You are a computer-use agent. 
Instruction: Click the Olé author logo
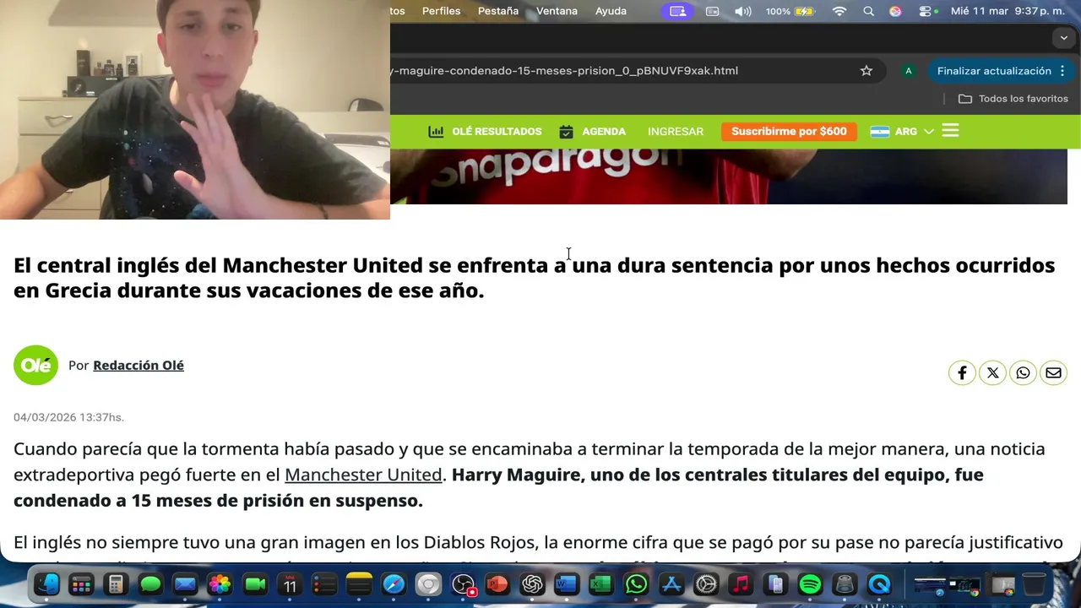tap(35, 366)
